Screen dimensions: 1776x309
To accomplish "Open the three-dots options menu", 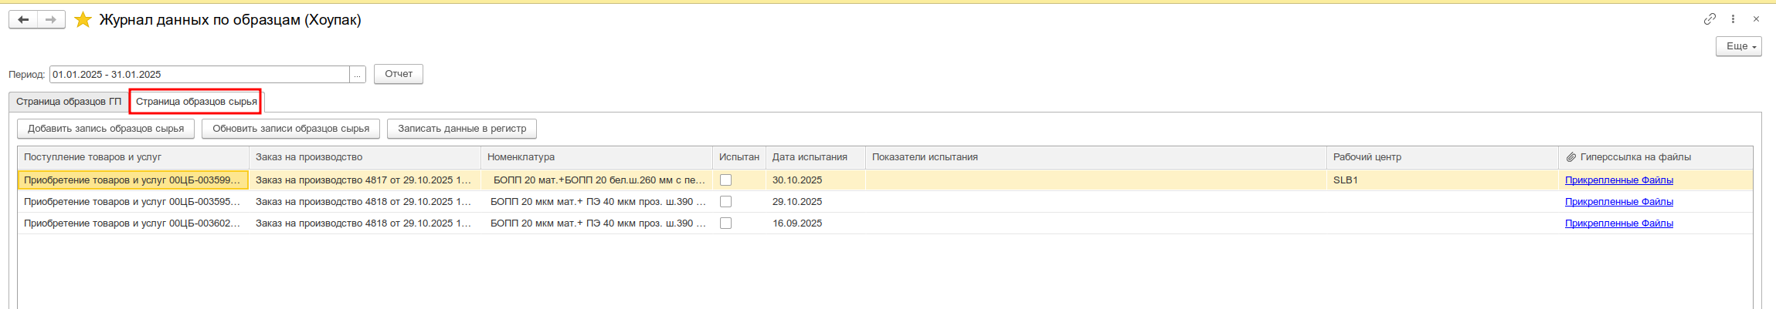I will pyautogui.click(x=1733, y=19).
